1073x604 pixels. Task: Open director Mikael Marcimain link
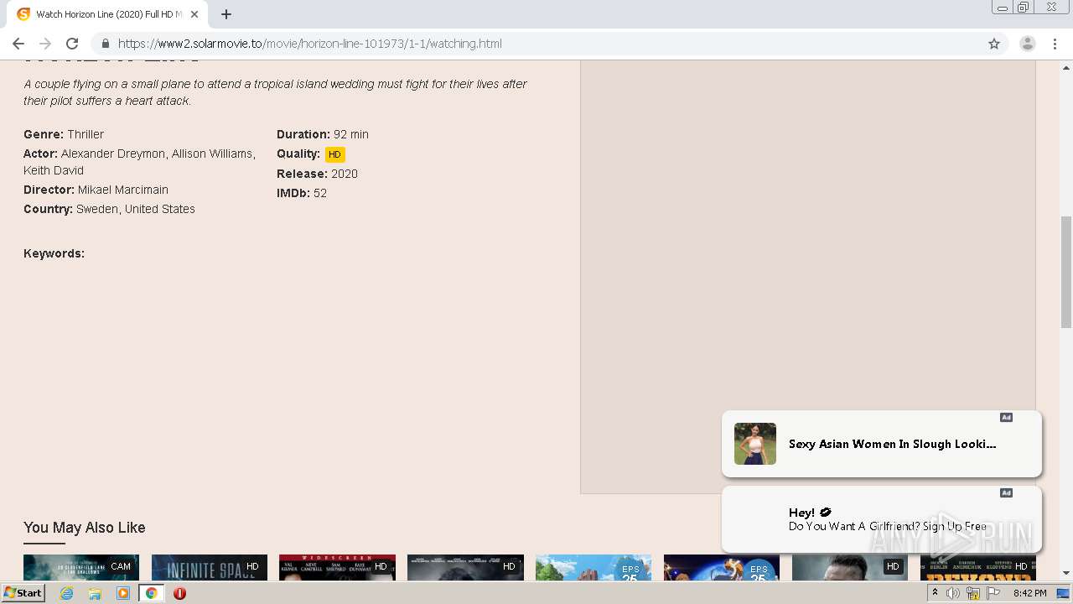(123, 190)
